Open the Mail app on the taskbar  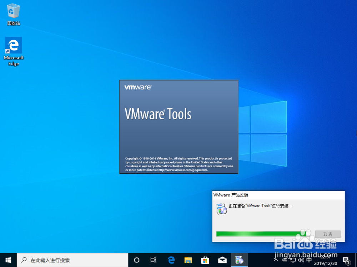222,260
